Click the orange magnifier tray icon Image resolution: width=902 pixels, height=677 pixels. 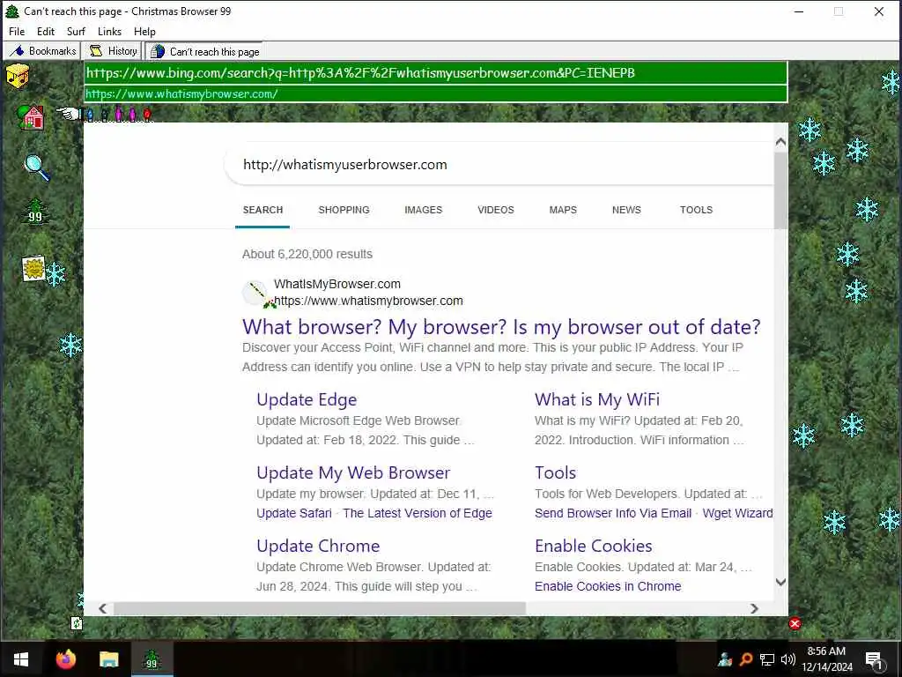(x=746, y=659)
